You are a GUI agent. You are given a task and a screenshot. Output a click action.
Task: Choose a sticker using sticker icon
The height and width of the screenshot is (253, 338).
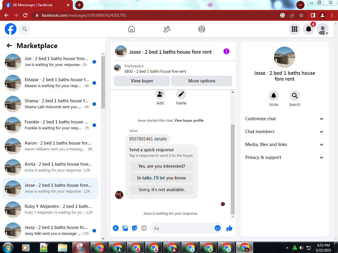tap(134, 228)
